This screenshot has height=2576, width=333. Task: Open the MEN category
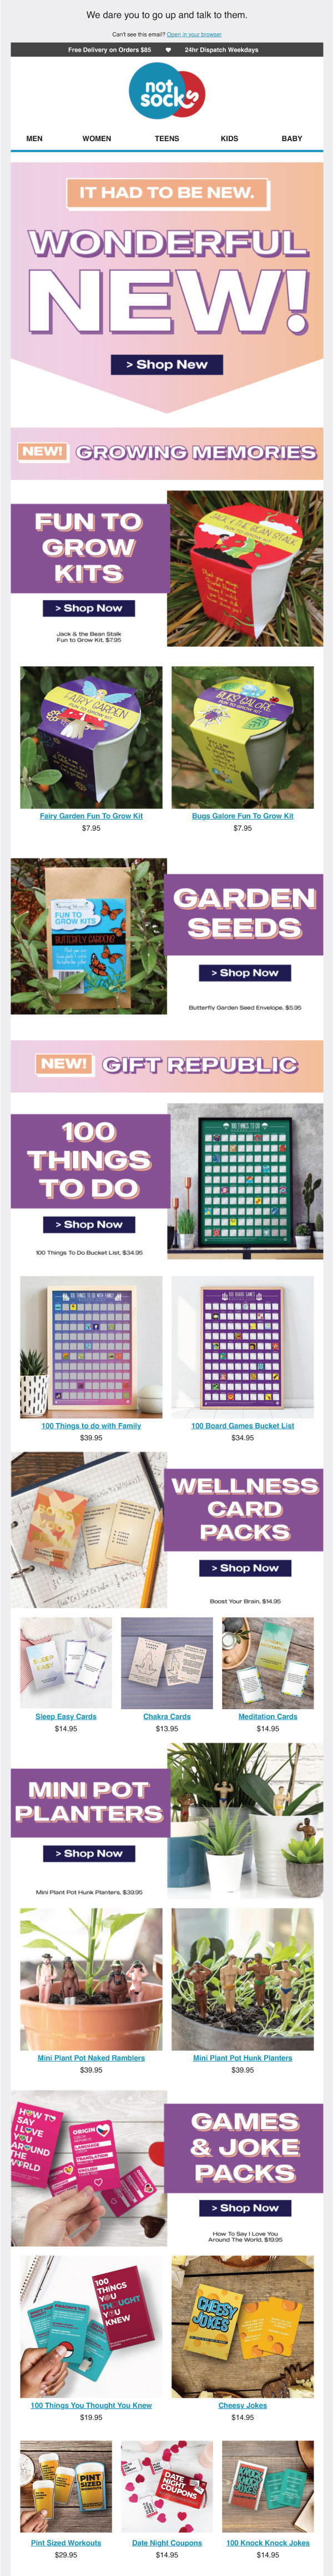point(34,138)
